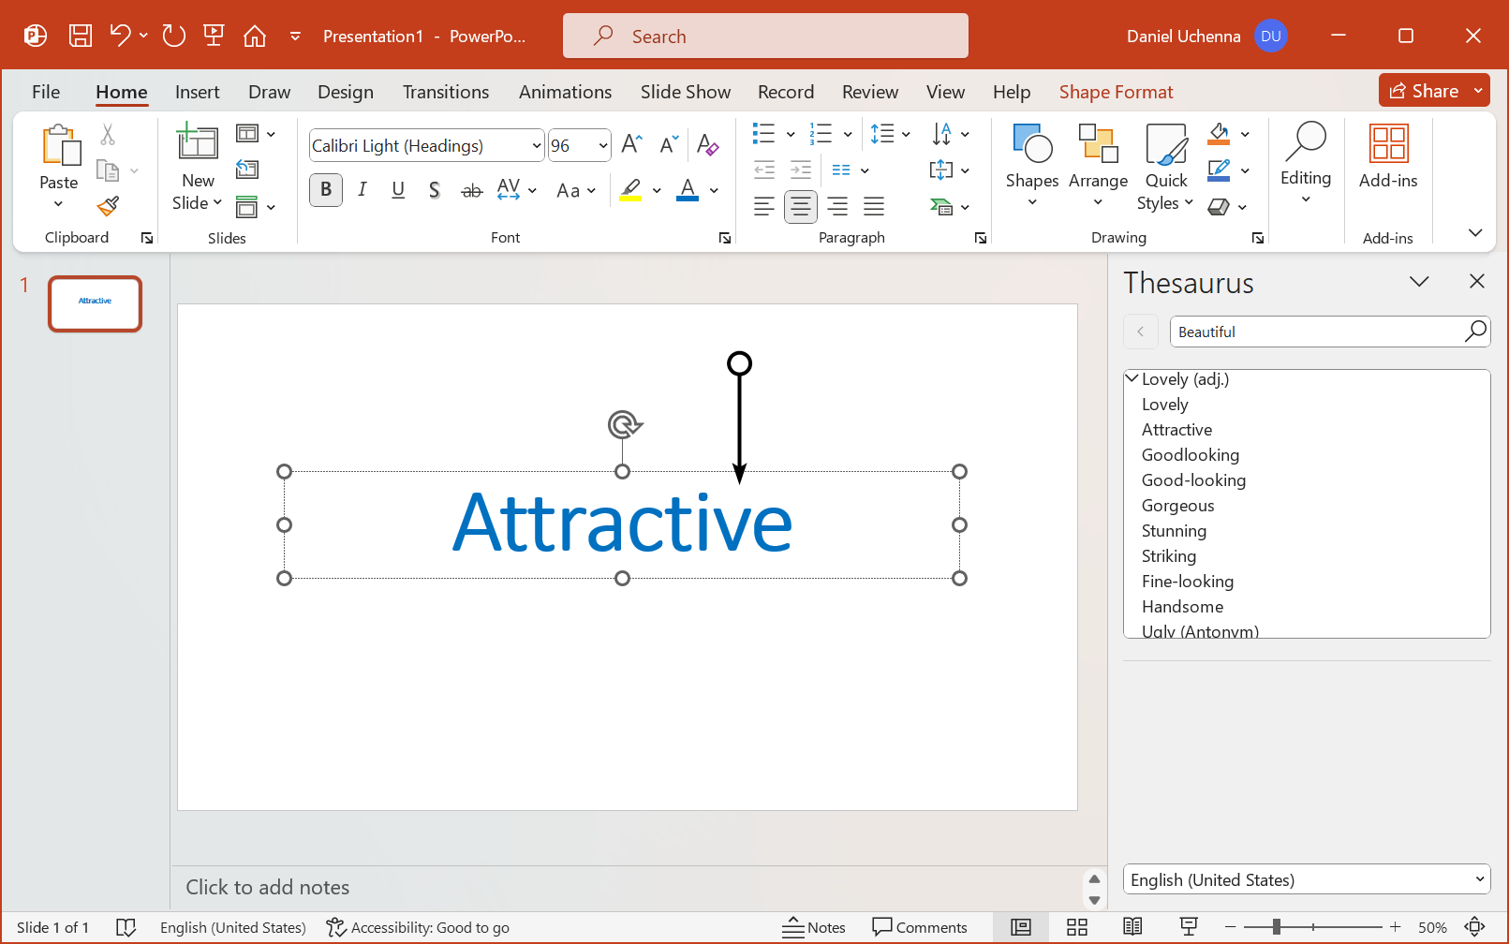This screenshot has height=944, width=1509.
Task: Click the Share button
Action: [x=1425, y=91]
